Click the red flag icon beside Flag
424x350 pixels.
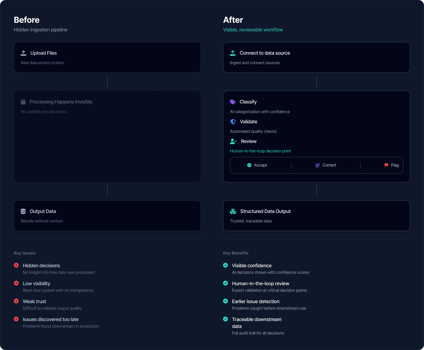click(x=386, y=165)
